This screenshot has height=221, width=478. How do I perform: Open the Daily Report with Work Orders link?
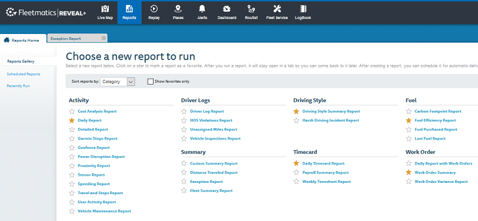coord(443,163)
